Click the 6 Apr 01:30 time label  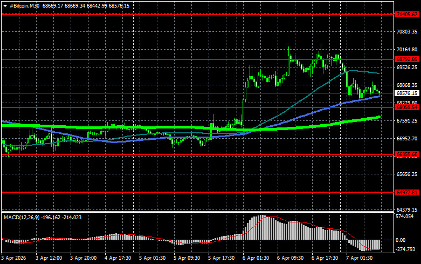coord(256,258)
